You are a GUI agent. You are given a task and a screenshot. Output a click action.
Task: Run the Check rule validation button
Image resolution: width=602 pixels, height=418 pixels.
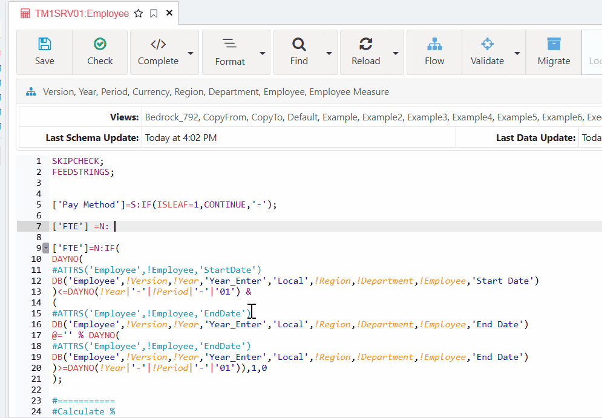click(100, 52)
